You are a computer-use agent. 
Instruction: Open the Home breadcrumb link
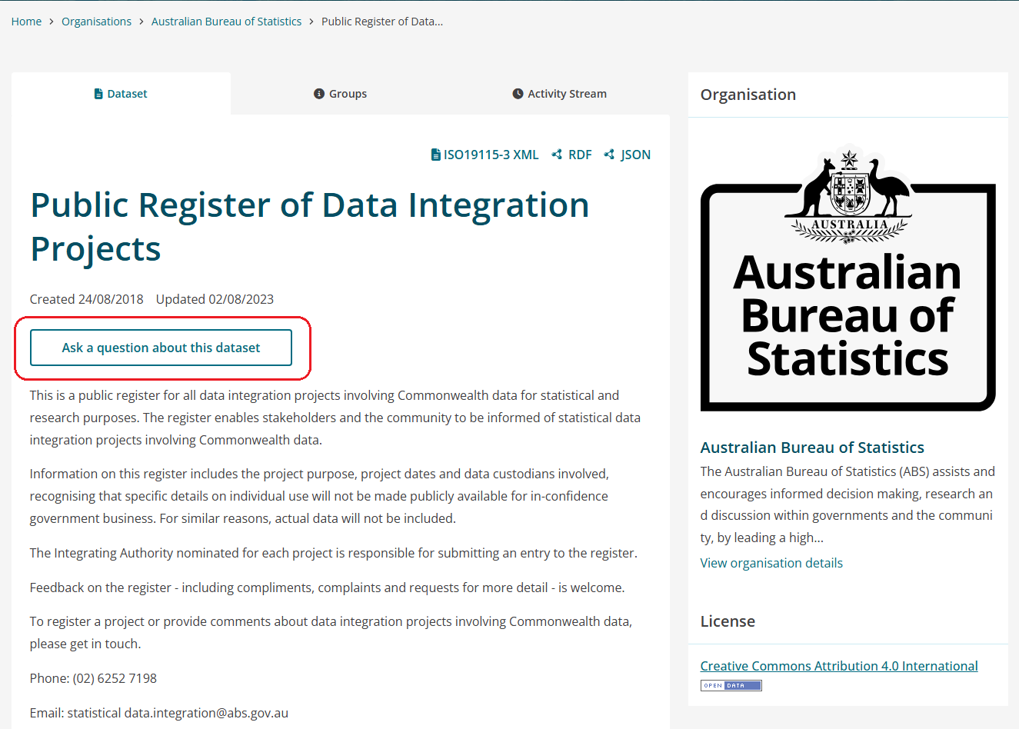coord(26,22)
